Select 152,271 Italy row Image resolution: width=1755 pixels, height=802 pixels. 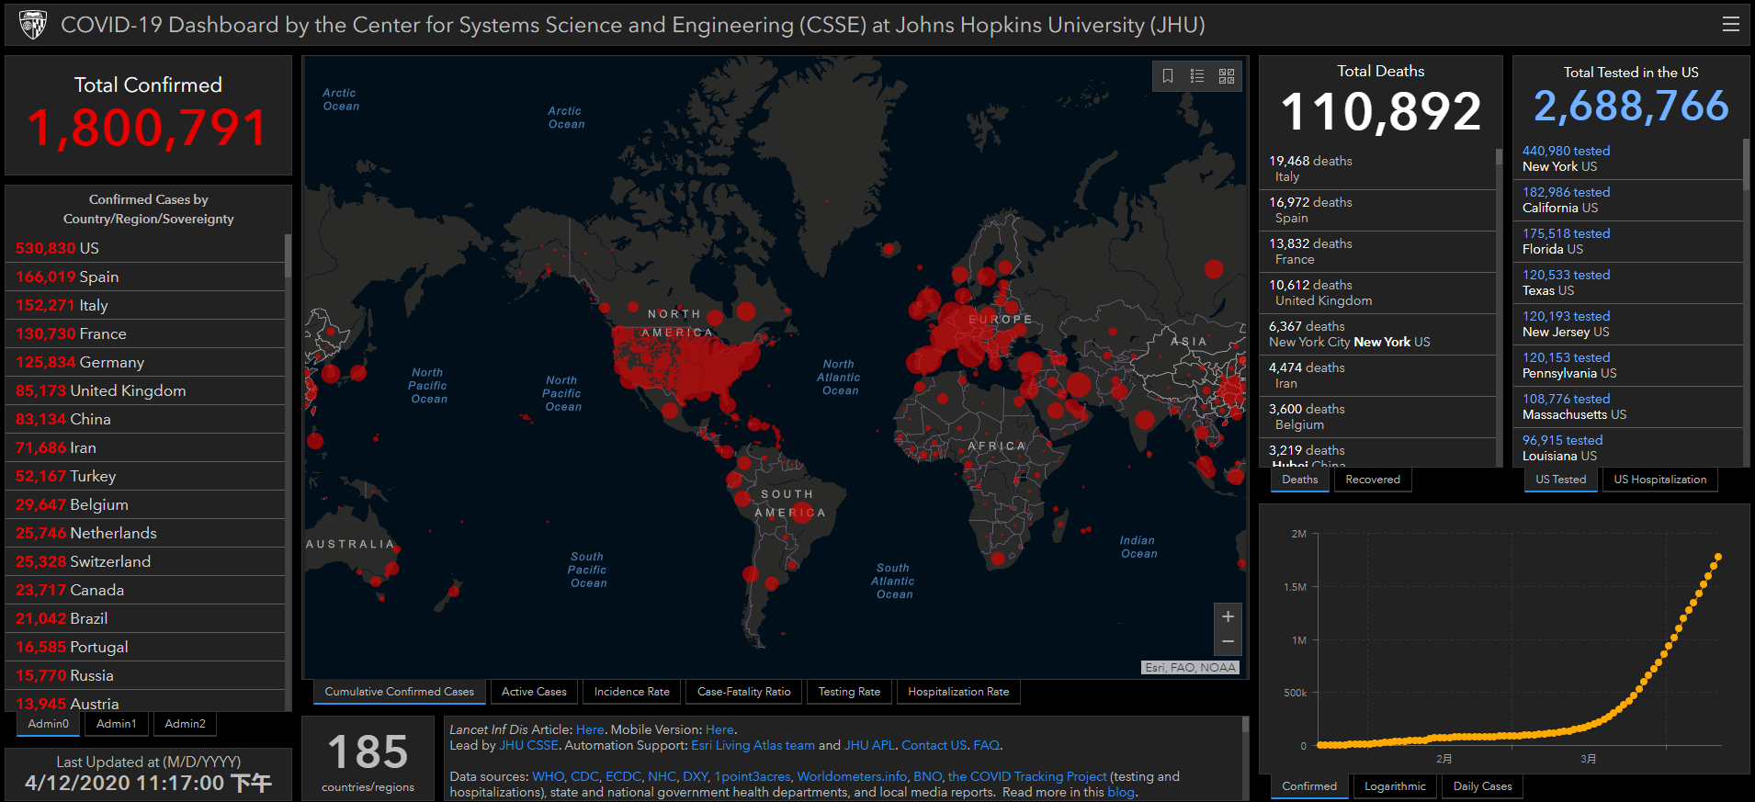tap(145, 305)
